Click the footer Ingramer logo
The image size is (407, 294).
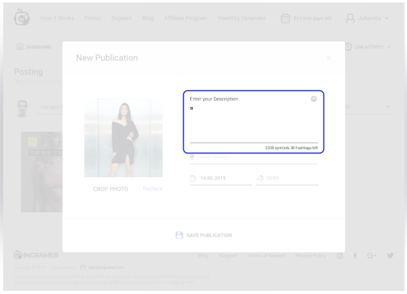click(x=36, y=255)
